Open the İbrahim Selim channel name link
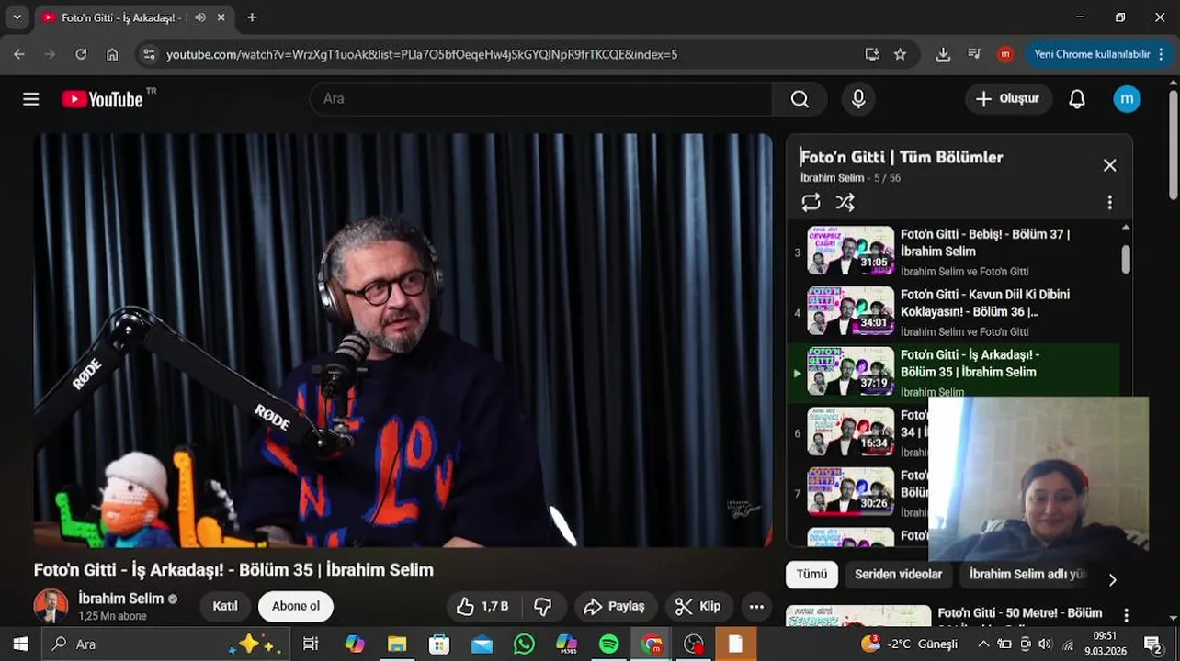Image resolution: width=1180 pixels, height=661 pixels. (120, 599)
